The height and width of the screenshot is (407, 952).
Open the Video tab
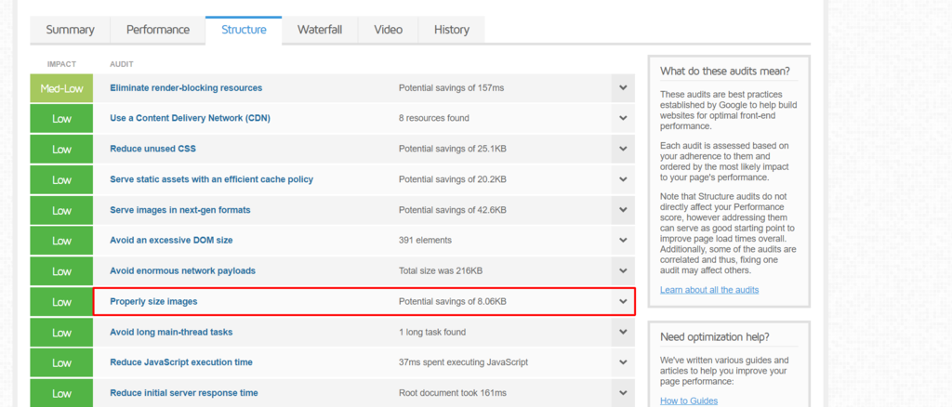click(x=388, y=30)
